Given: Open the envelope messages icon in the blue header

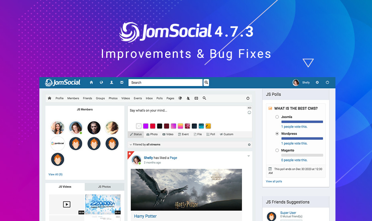Looking at the screenshot, I should [x=122, y=82].
